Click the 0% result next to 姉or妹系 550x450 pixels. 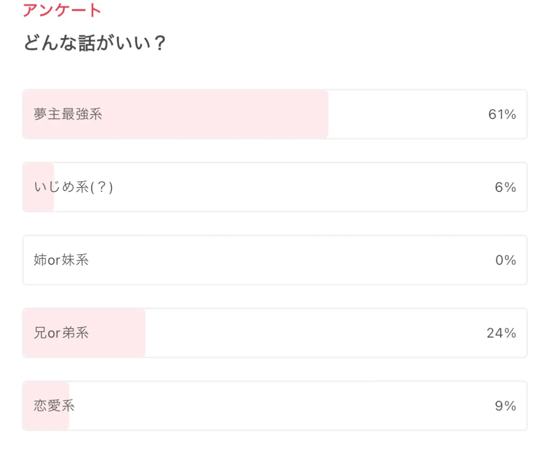[x=505, y=260]
